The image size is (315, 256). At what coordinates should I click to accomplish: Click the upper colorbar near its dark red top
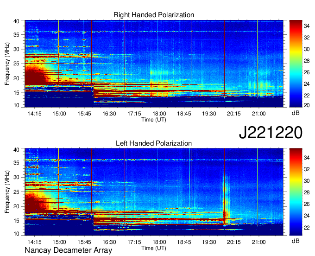[296, 23]
